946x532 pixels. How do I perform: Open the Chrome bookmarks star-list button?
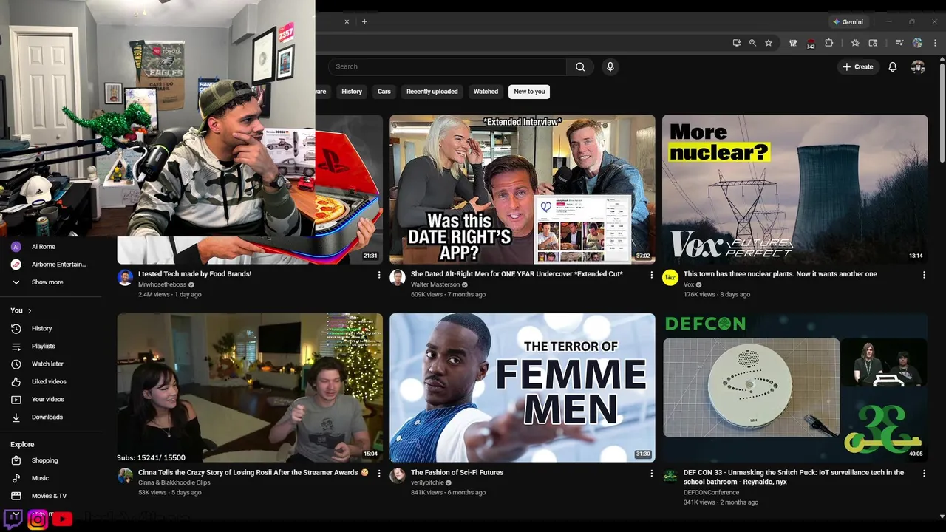coord(855,43)
